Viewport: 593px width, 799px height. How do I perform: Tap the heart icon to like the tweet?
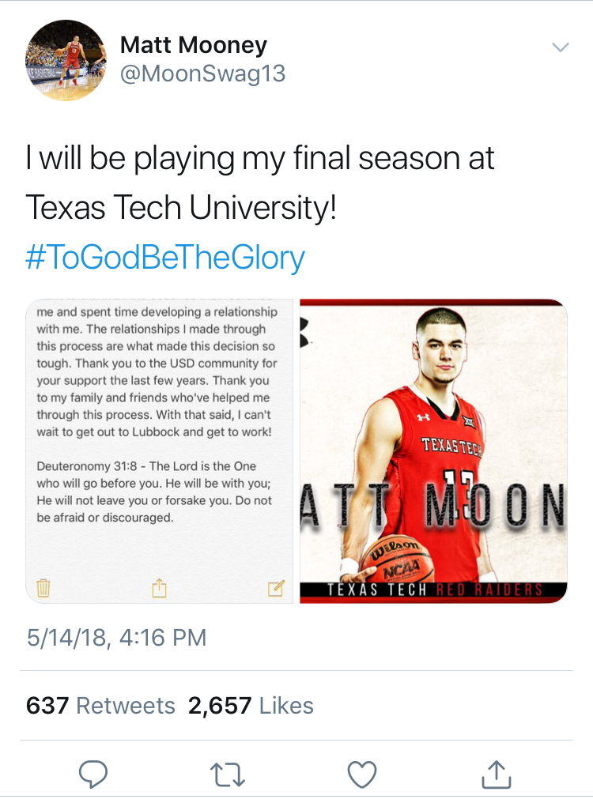pyautogui.click(x=361, y=775)
